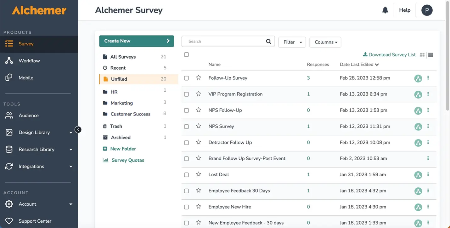Open the Marketing folder
Viewport: 450px width, 228px height.
click(x=122, y=103)
